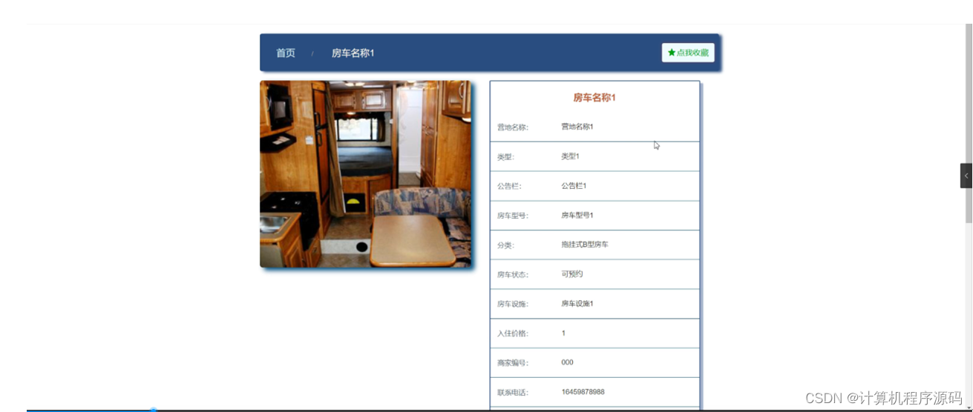Viewport: 973px width, 412px height.
Task: Select the 营地名称: label
Action: pyautogui.click(x=513, y=127)
